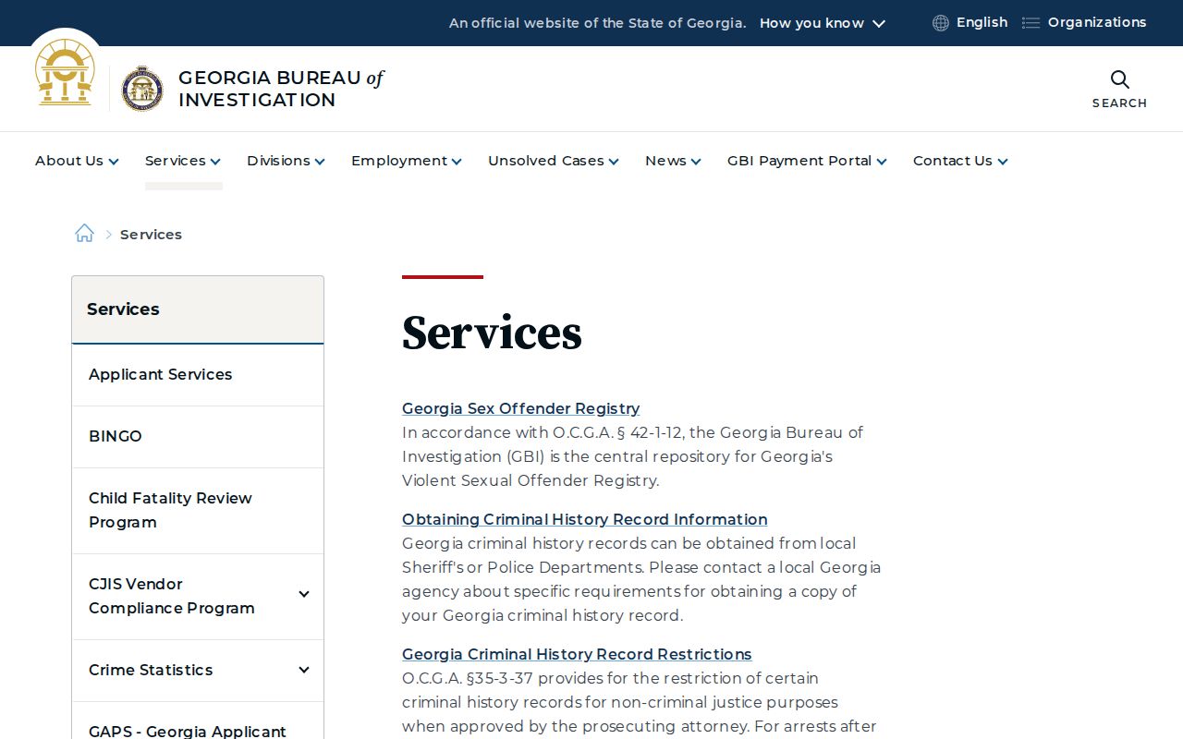Image resolution: width=1183 pixels, height=739 pixels.
Task: Click the Georgia Bureau of Investigation title
Action: coord(280,89)
